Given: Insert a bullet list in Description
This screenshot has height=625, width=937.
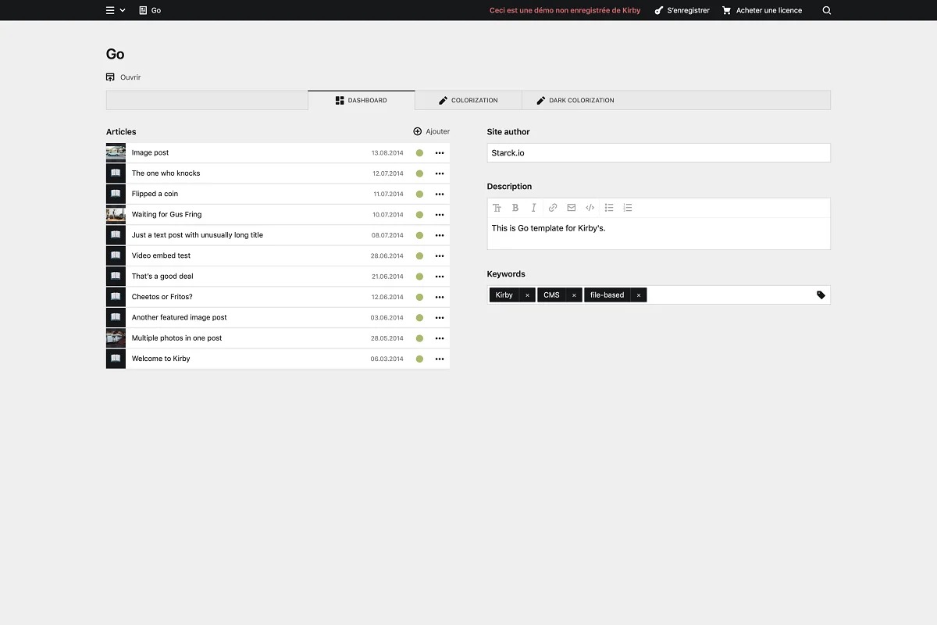Looking at the screenshot, I should [609, 208].
